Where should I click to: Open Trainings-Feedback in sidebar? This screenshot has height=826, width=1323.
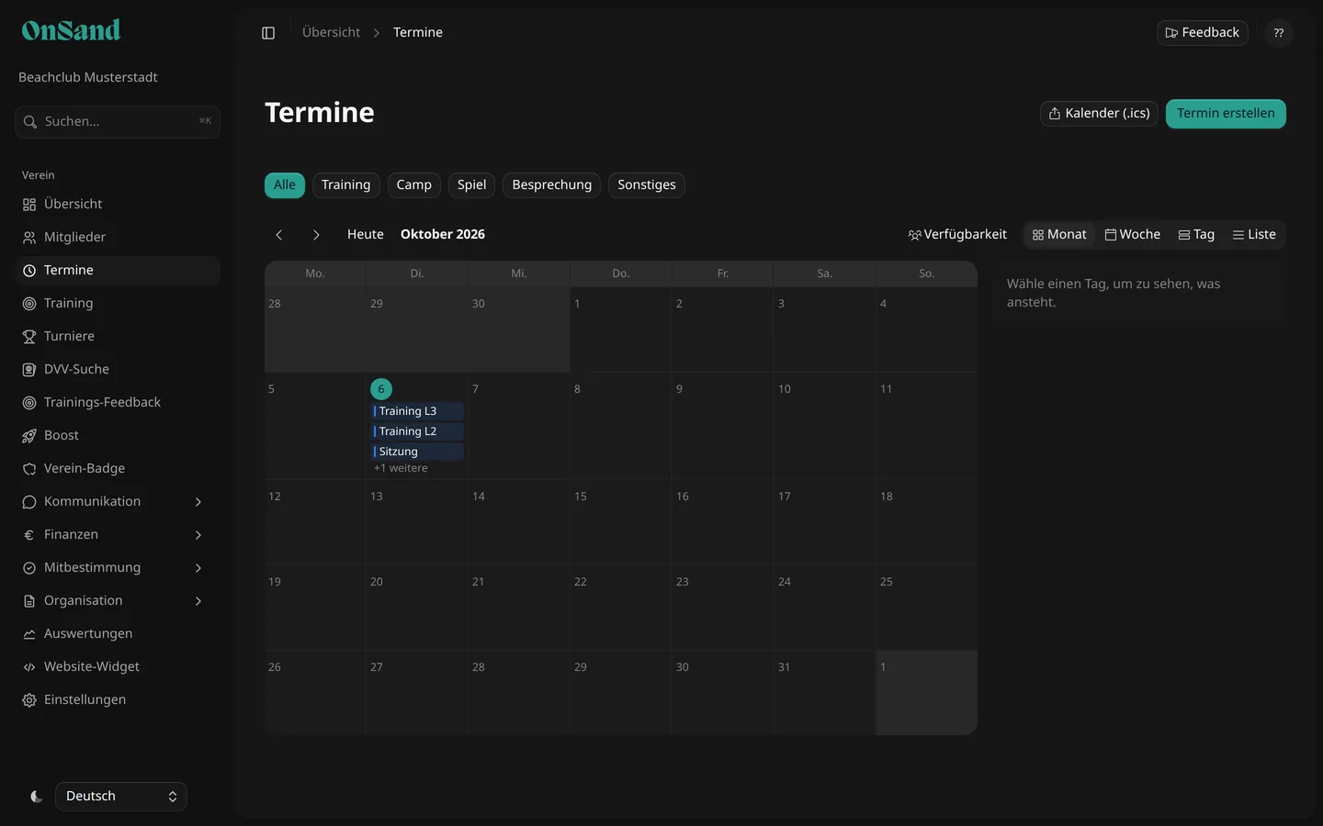point(118,402)
